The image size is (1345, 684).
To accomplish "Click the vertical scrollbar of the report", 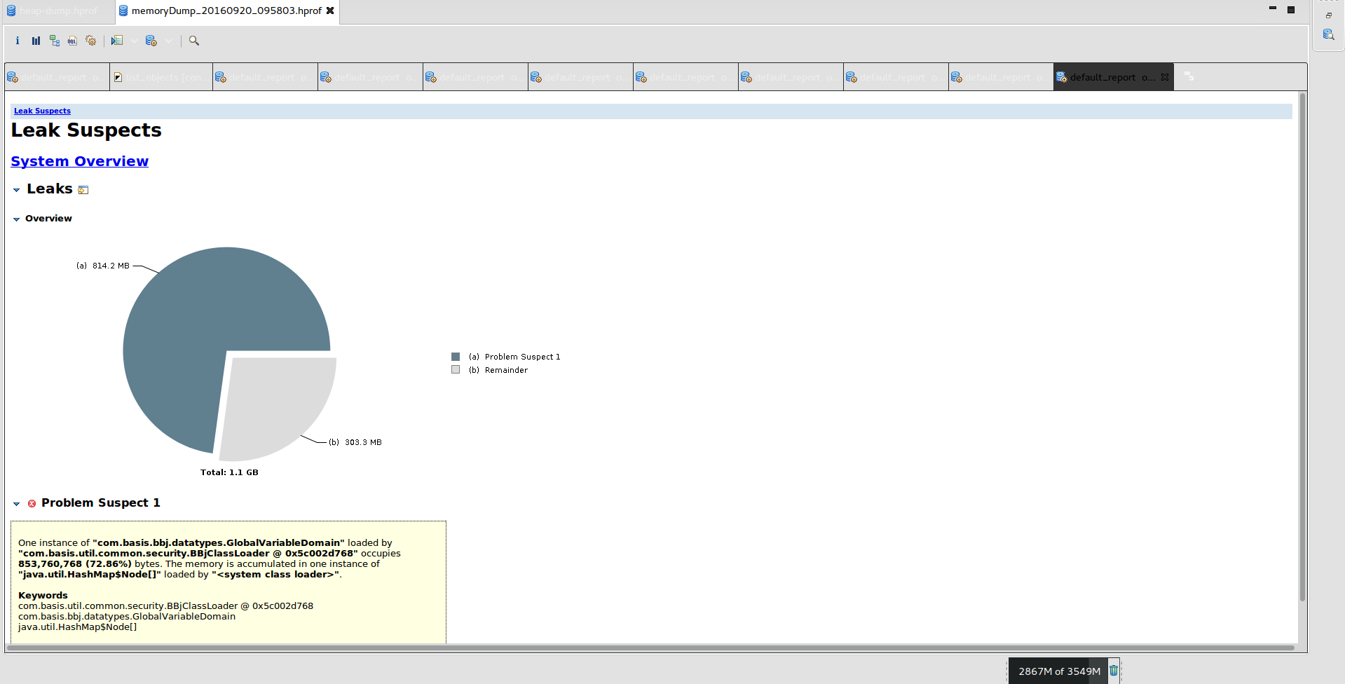I will tap(1302, 347).
